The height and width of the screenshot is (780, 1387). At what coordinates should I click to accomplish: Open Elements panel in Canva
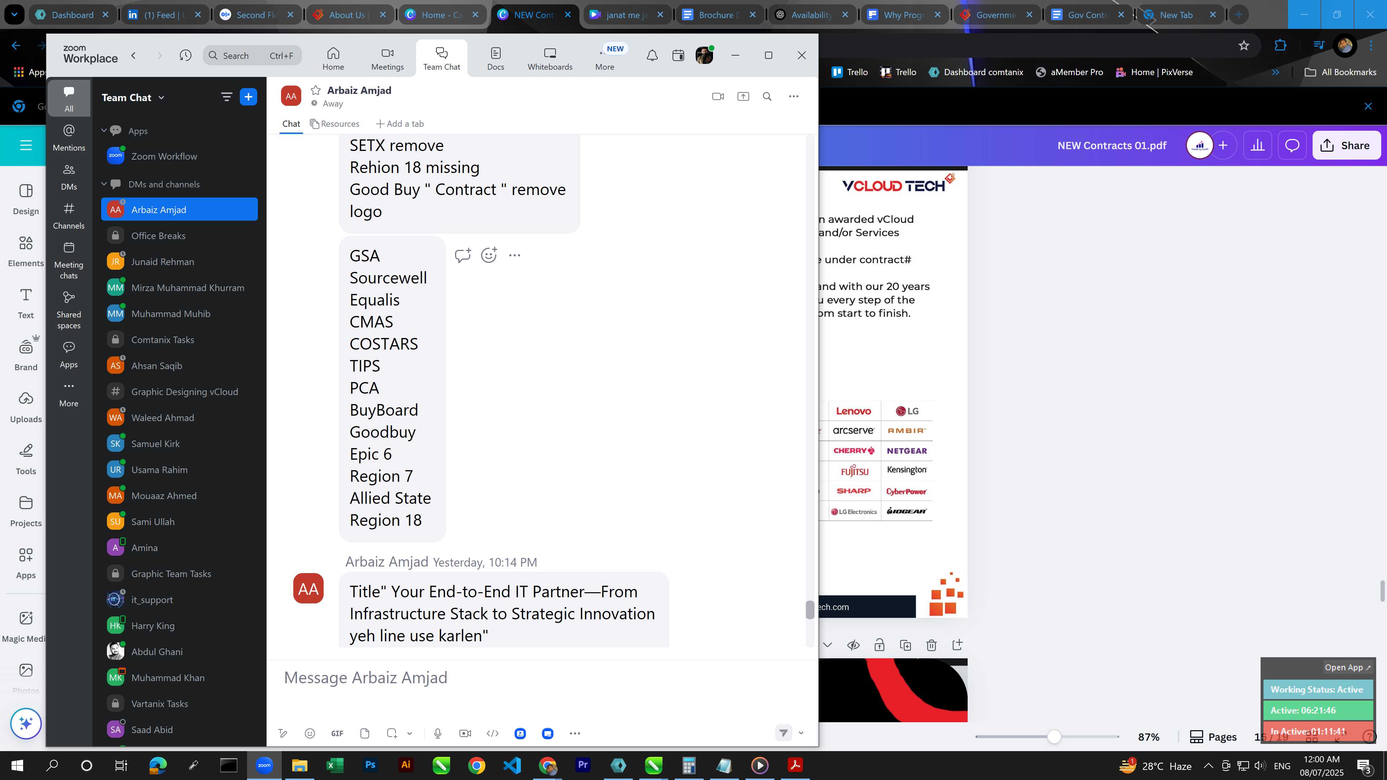click(26, 252)
